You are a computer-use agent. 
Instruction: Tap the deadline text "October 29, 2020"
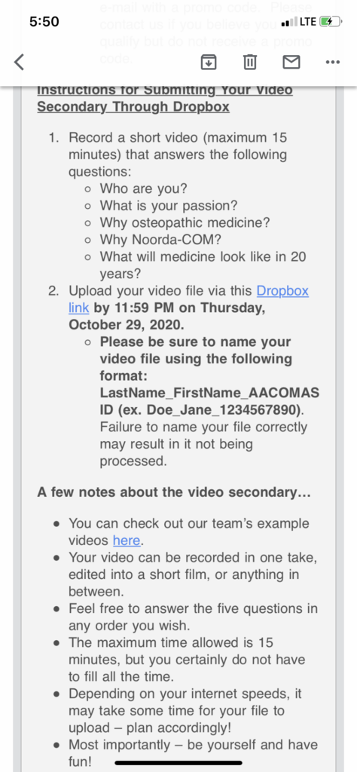tap(127, 325)
